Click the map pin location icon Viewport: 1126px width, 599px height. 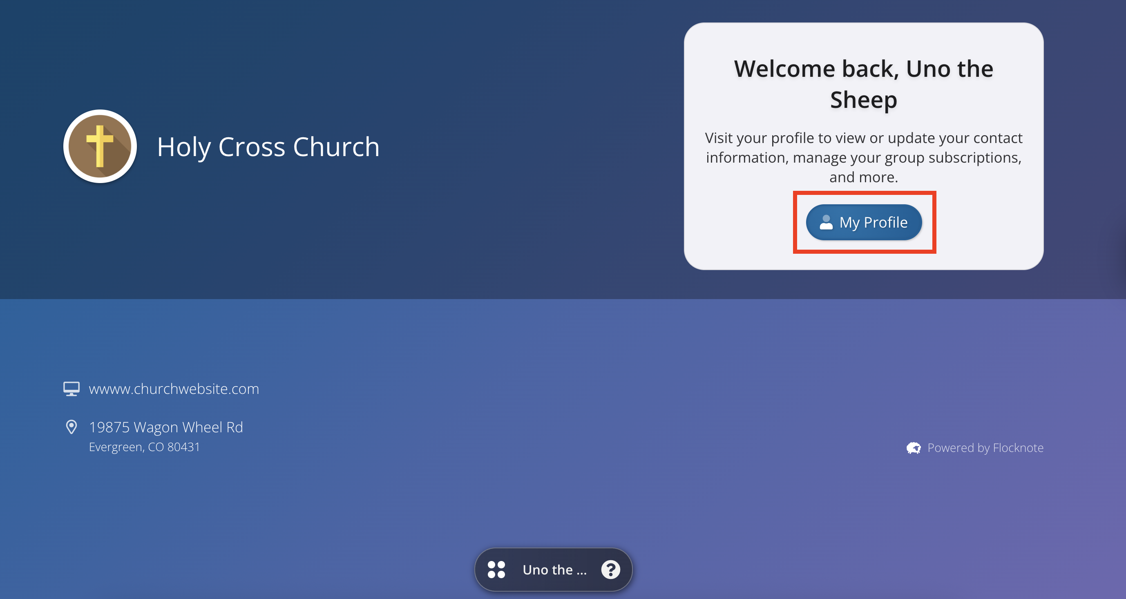tap(71, 427)
